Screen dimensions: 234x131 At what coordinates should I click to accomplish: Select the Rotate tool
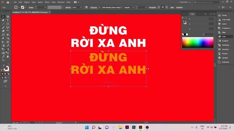[8, 31]
